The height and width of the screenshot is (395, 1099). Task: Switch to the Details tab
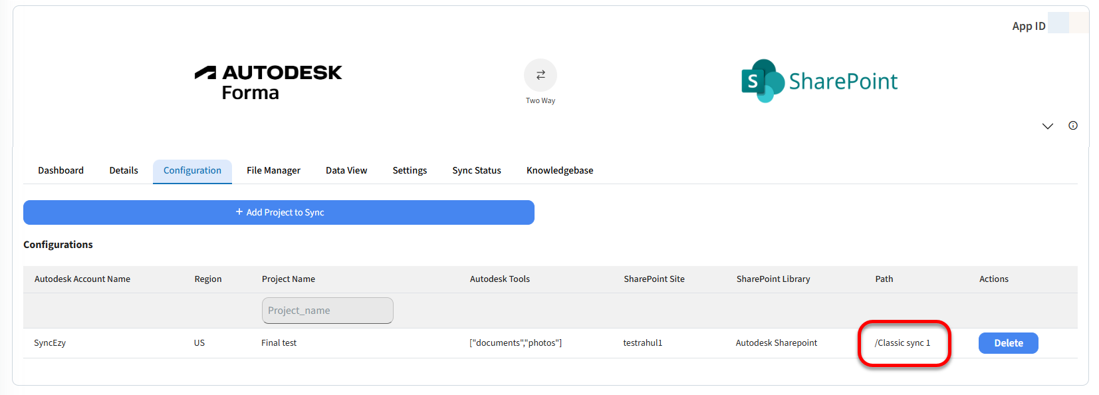click(124, 171)
